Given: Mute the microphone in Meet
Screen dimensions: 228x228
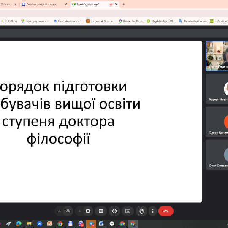Looking at the screenshot, I should pyautogui.click(x=68, y=211).
